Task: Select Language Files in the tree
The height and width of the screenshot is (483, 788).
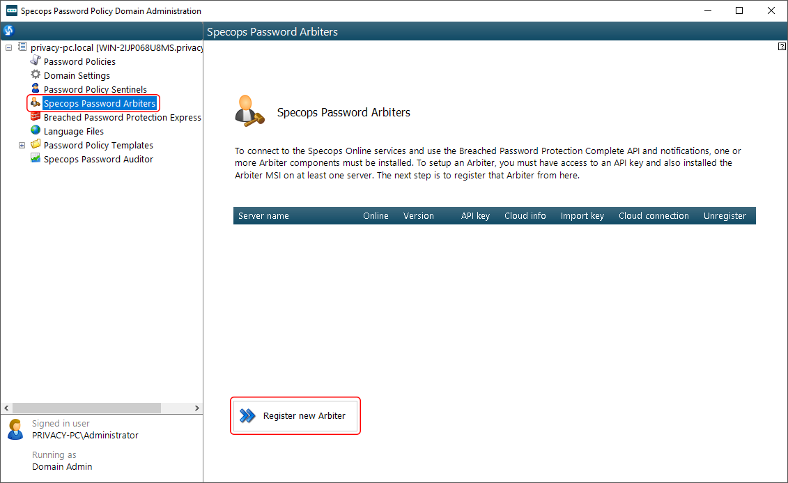Action: (x=74, y=131)
